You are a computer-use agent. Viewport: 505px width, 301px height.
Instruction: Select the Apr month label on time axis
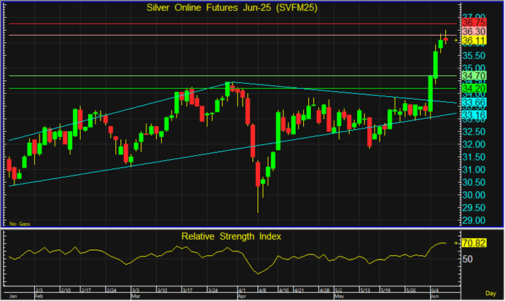(242, 296)
